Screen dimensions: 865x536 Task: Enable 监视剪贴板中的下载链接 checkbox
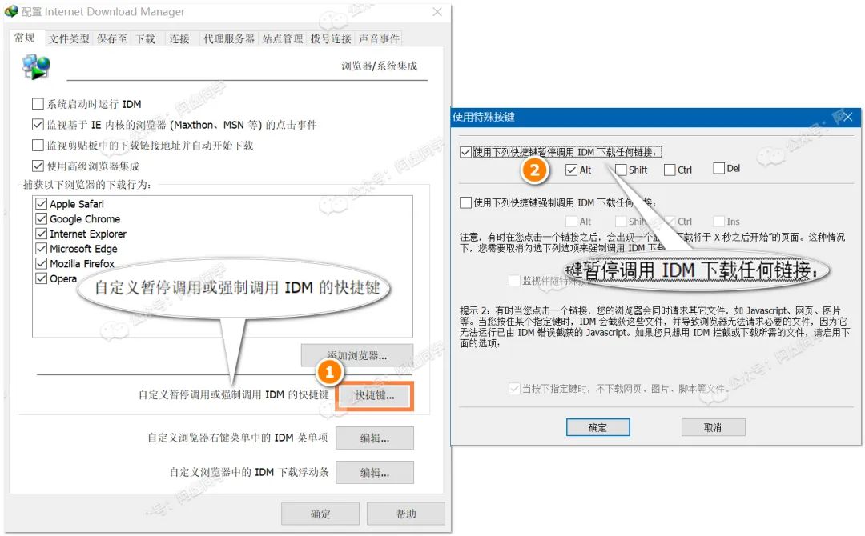pyautogui.click(x=38, y=146)
